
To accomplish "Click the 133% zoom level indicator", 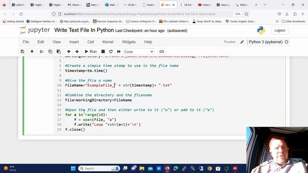I will pyautogui.click(x=238, y=14).
